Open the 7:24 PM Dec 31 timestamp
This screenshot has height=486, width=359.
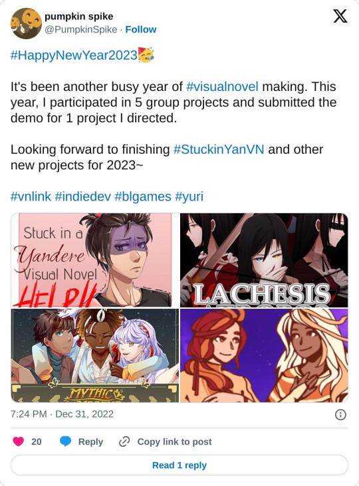62,414
